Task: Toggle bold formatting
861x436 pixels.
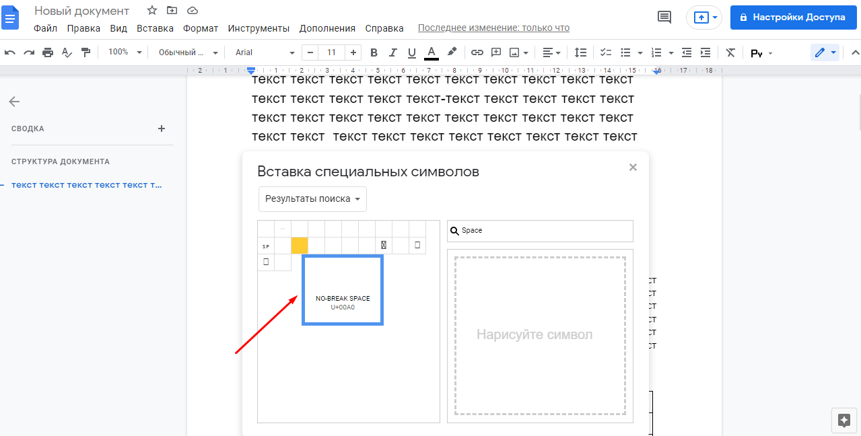Action: click(374, 52)
